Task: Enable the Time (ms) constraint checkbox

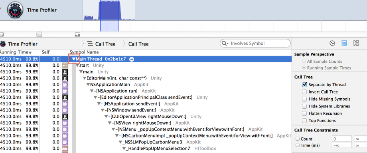Action: coord(298,145)
